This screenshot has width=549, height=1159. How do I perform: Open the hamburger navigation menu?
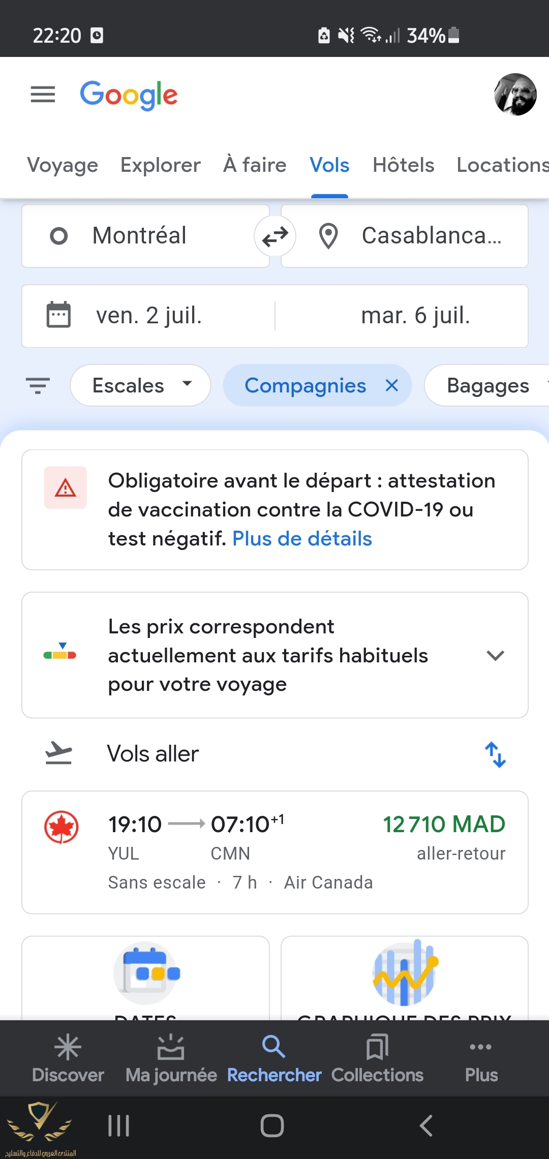(43, 95)
